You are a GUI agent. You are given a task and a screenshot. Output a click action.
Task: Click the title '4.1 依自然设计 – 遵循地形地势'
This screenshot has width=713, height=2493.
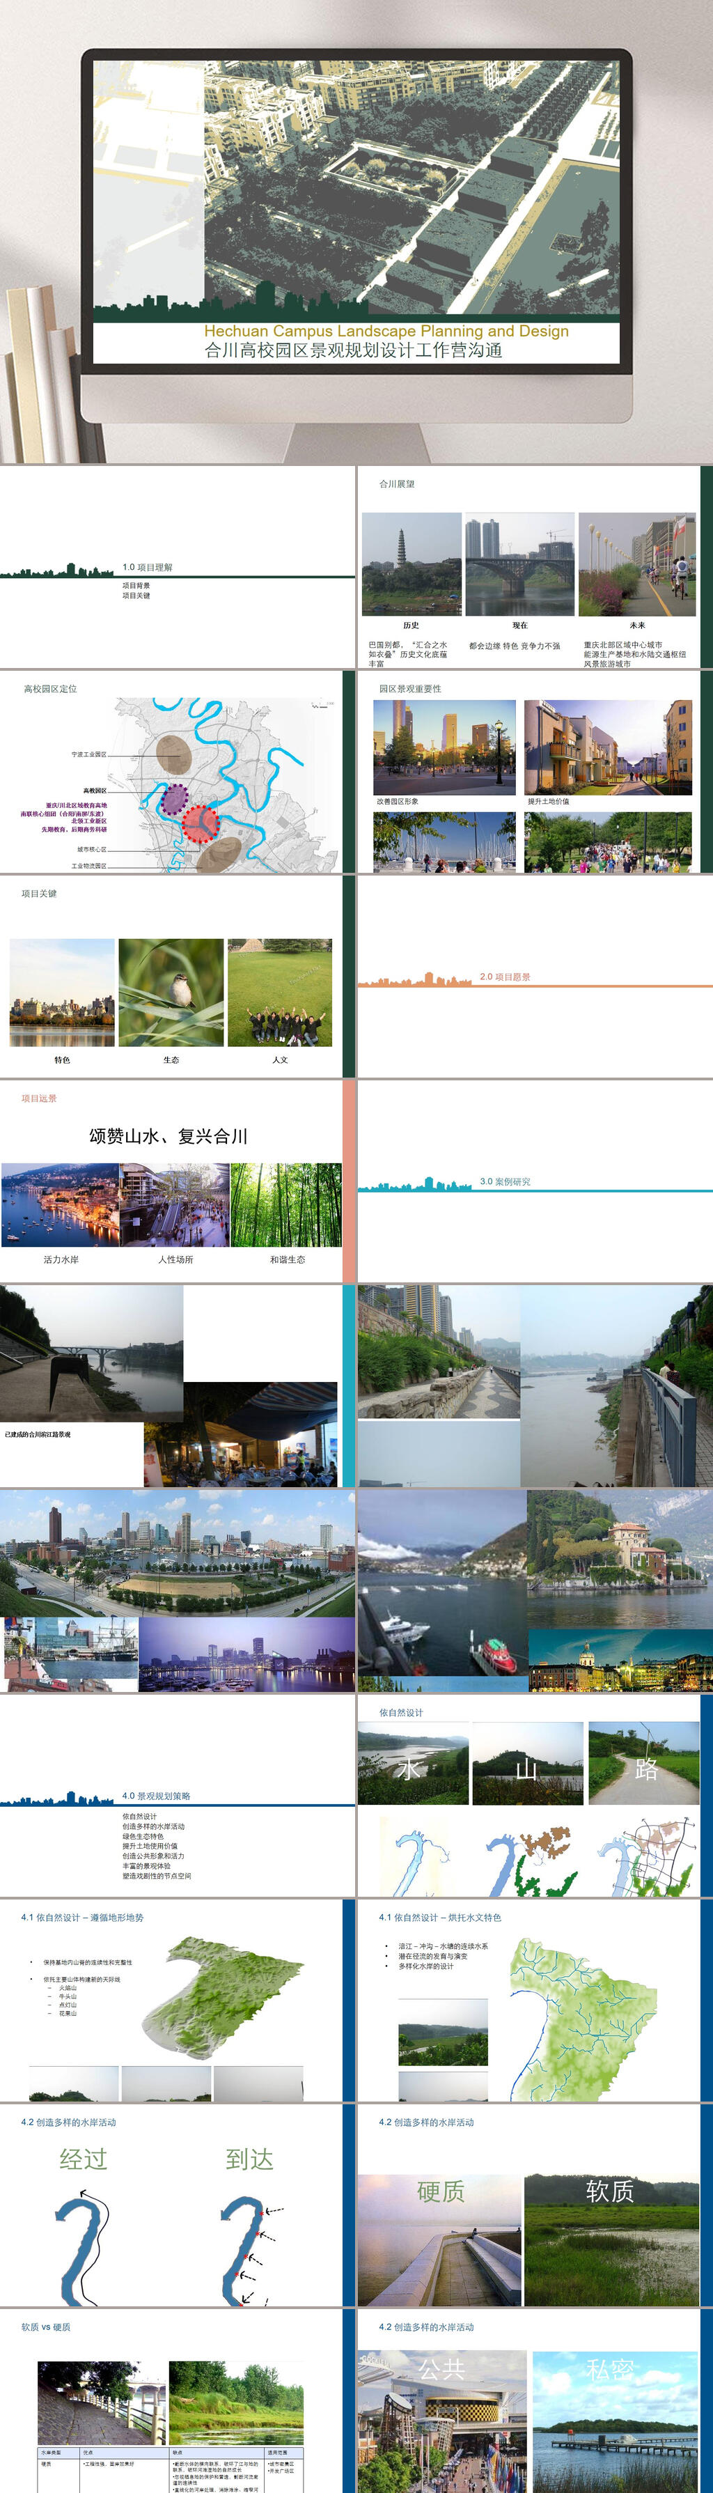pos(82,1917)
